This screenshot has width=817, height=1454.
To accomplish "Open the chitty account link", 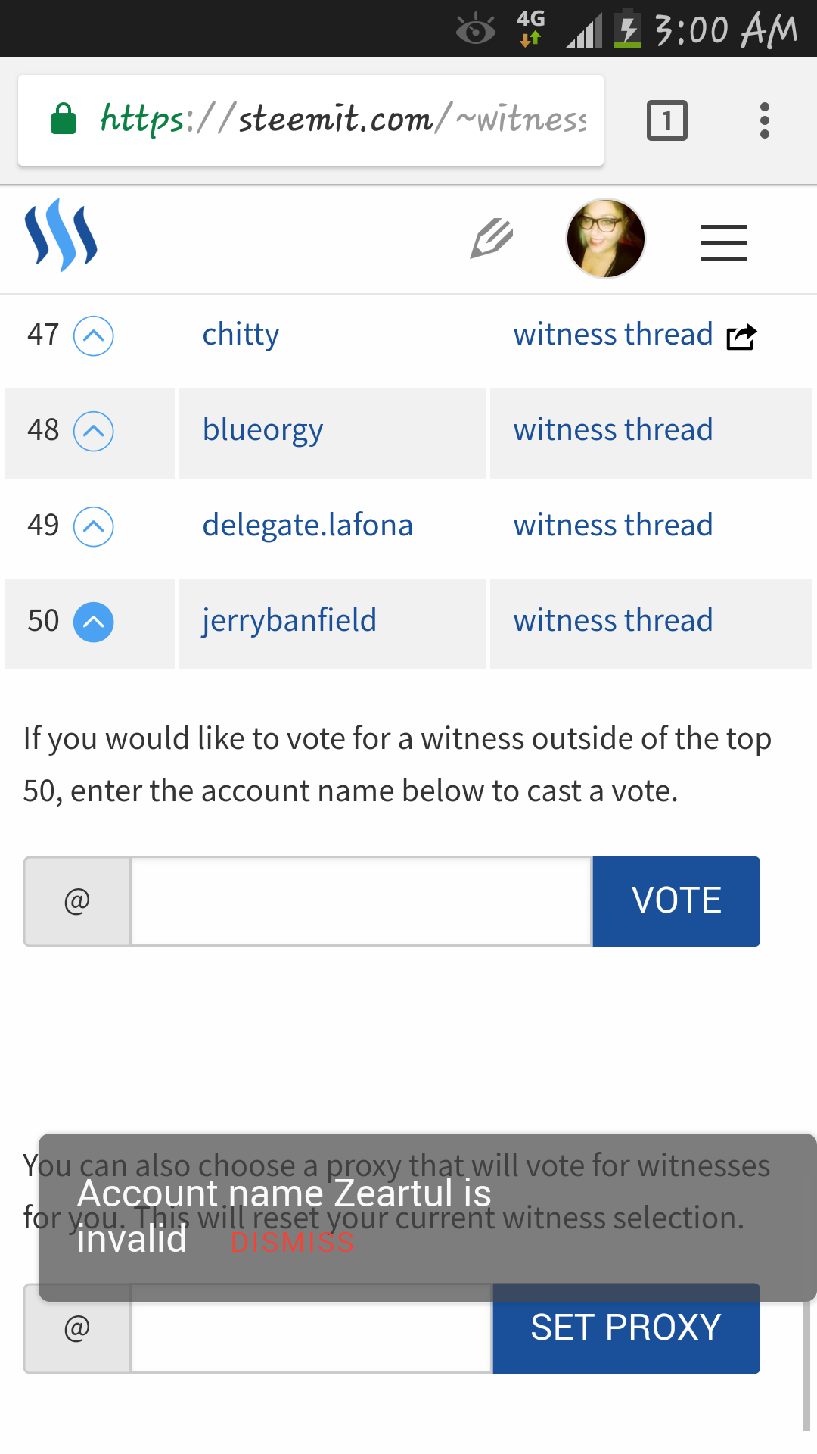I will (x=241, y=335).
